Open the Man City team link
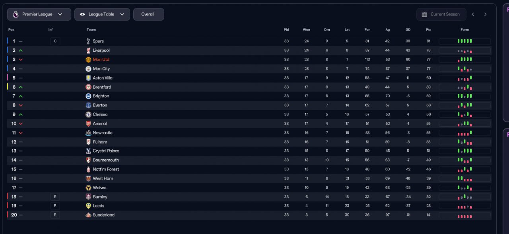509x234 pixels. pyautogui.click(x=101, y=69)
